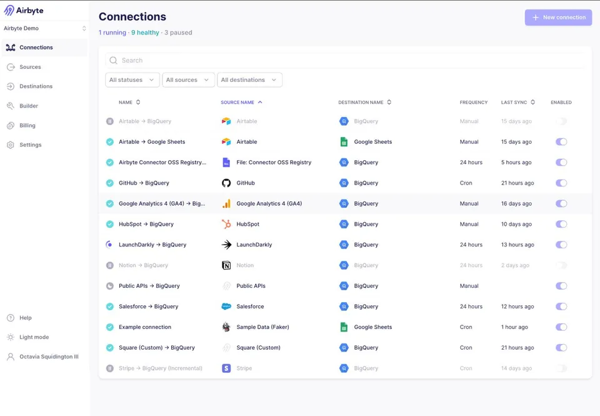Sort by the LAST SYNC column

[x=518, y=102]
